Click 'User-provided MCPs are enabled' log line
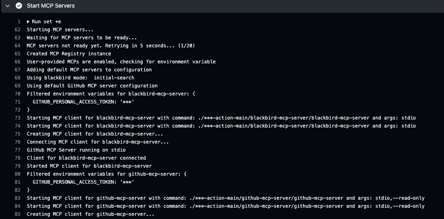The height and width of the screenshot is (219, 444). pos(121,62)
